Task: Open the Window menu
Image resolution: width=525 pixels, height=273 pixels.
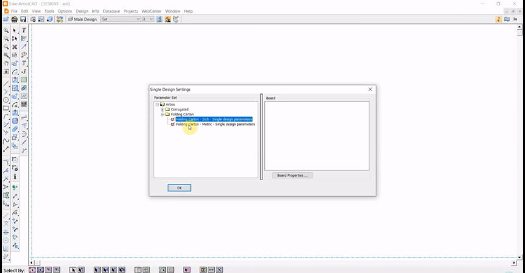Action: (172, 11)
